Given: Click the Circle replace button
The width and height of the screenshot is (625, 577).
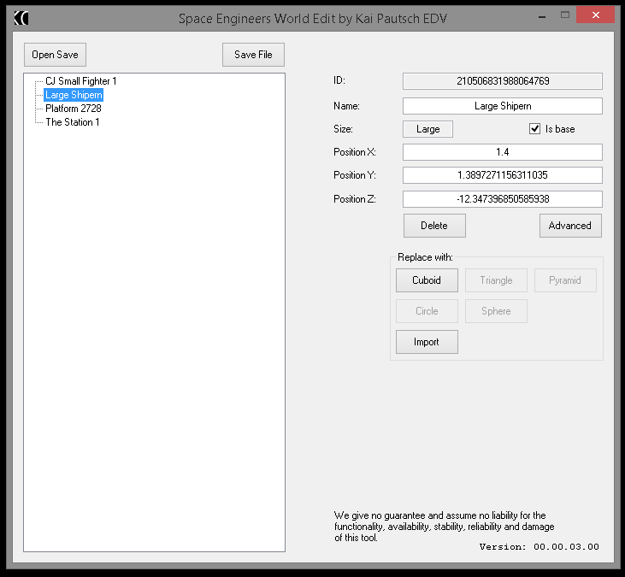Looking at the screenshot, I should point(427,311).
